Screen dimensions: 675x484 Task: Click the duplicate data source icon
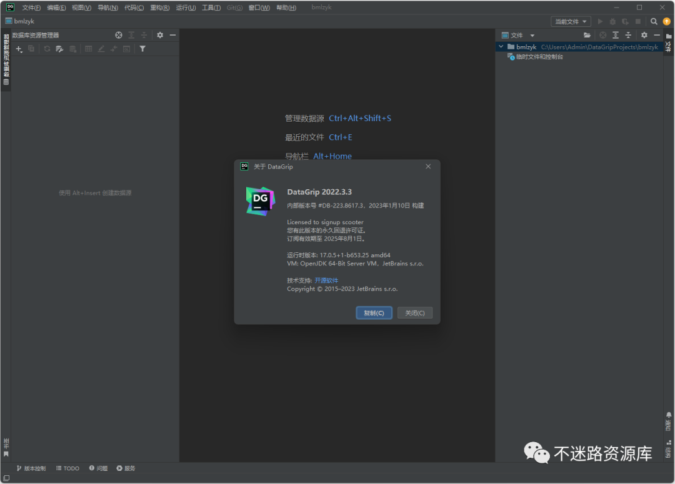pyautogui.click(x=31, y=49)
